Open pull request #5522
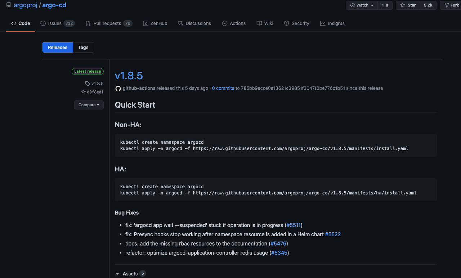This screenshot has height=278, width=461. click(333, 234)
